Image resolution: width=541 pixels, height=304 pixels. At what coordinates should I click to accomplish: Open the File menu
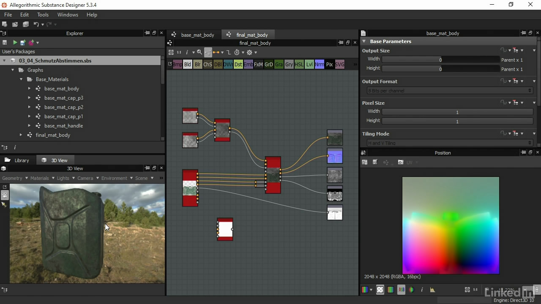click(8, 14)
